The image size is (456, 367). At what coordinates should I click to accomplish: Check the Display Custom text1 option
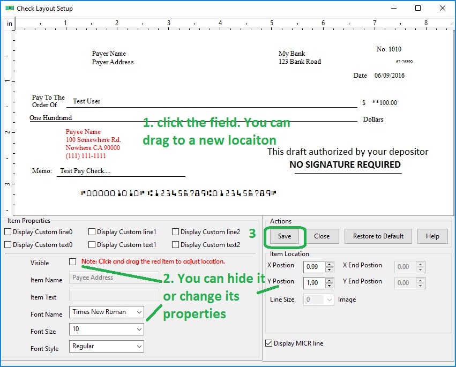click(92, 245)
